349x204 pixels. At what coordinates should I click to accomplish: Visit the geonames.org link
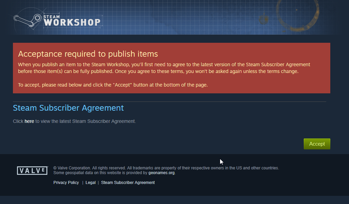tap(161, 173)
